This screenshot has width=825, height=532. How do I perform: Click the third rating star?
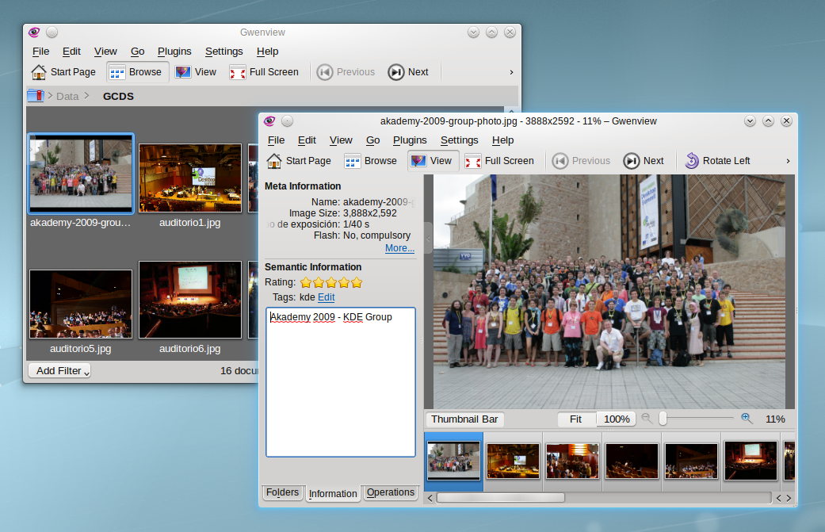coord(331,282)
